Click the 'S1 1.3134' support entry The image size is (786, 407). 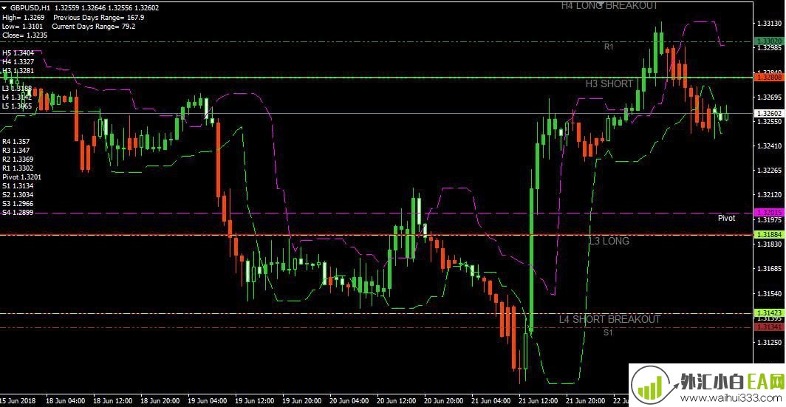pyautogui.click(x=18, y=186)
